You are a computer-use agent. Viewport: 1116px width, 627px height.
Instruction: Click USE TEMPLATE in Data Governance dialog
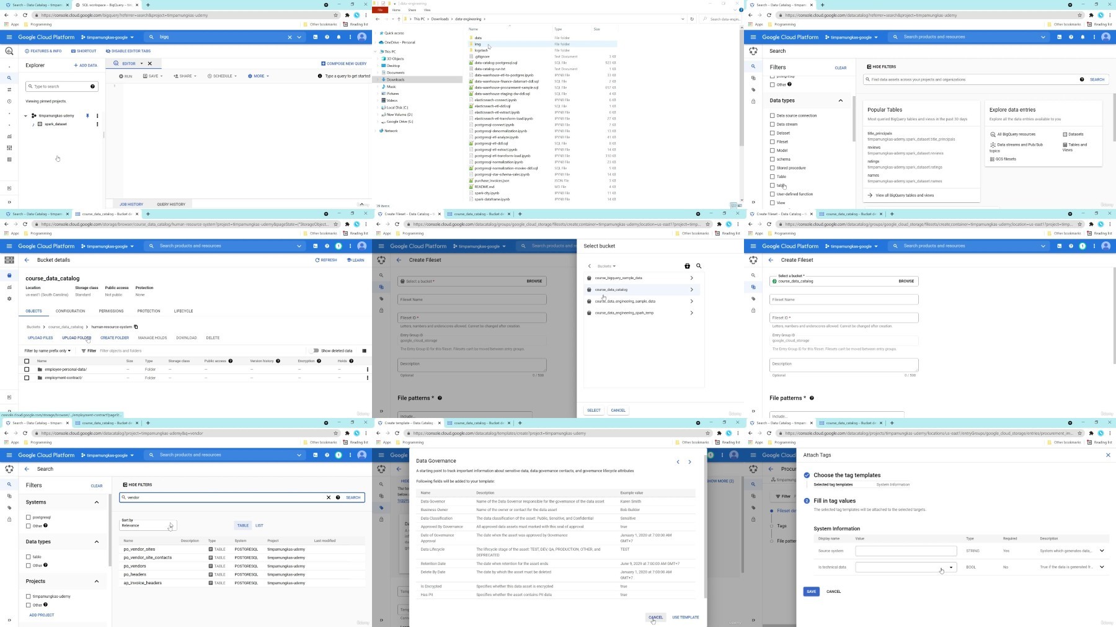[x=685, y=618]
